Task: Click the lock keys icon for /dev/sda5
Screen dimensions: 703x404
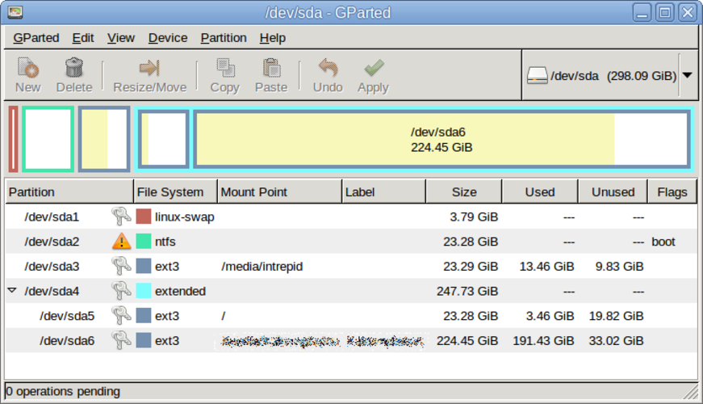Action: 120,316
